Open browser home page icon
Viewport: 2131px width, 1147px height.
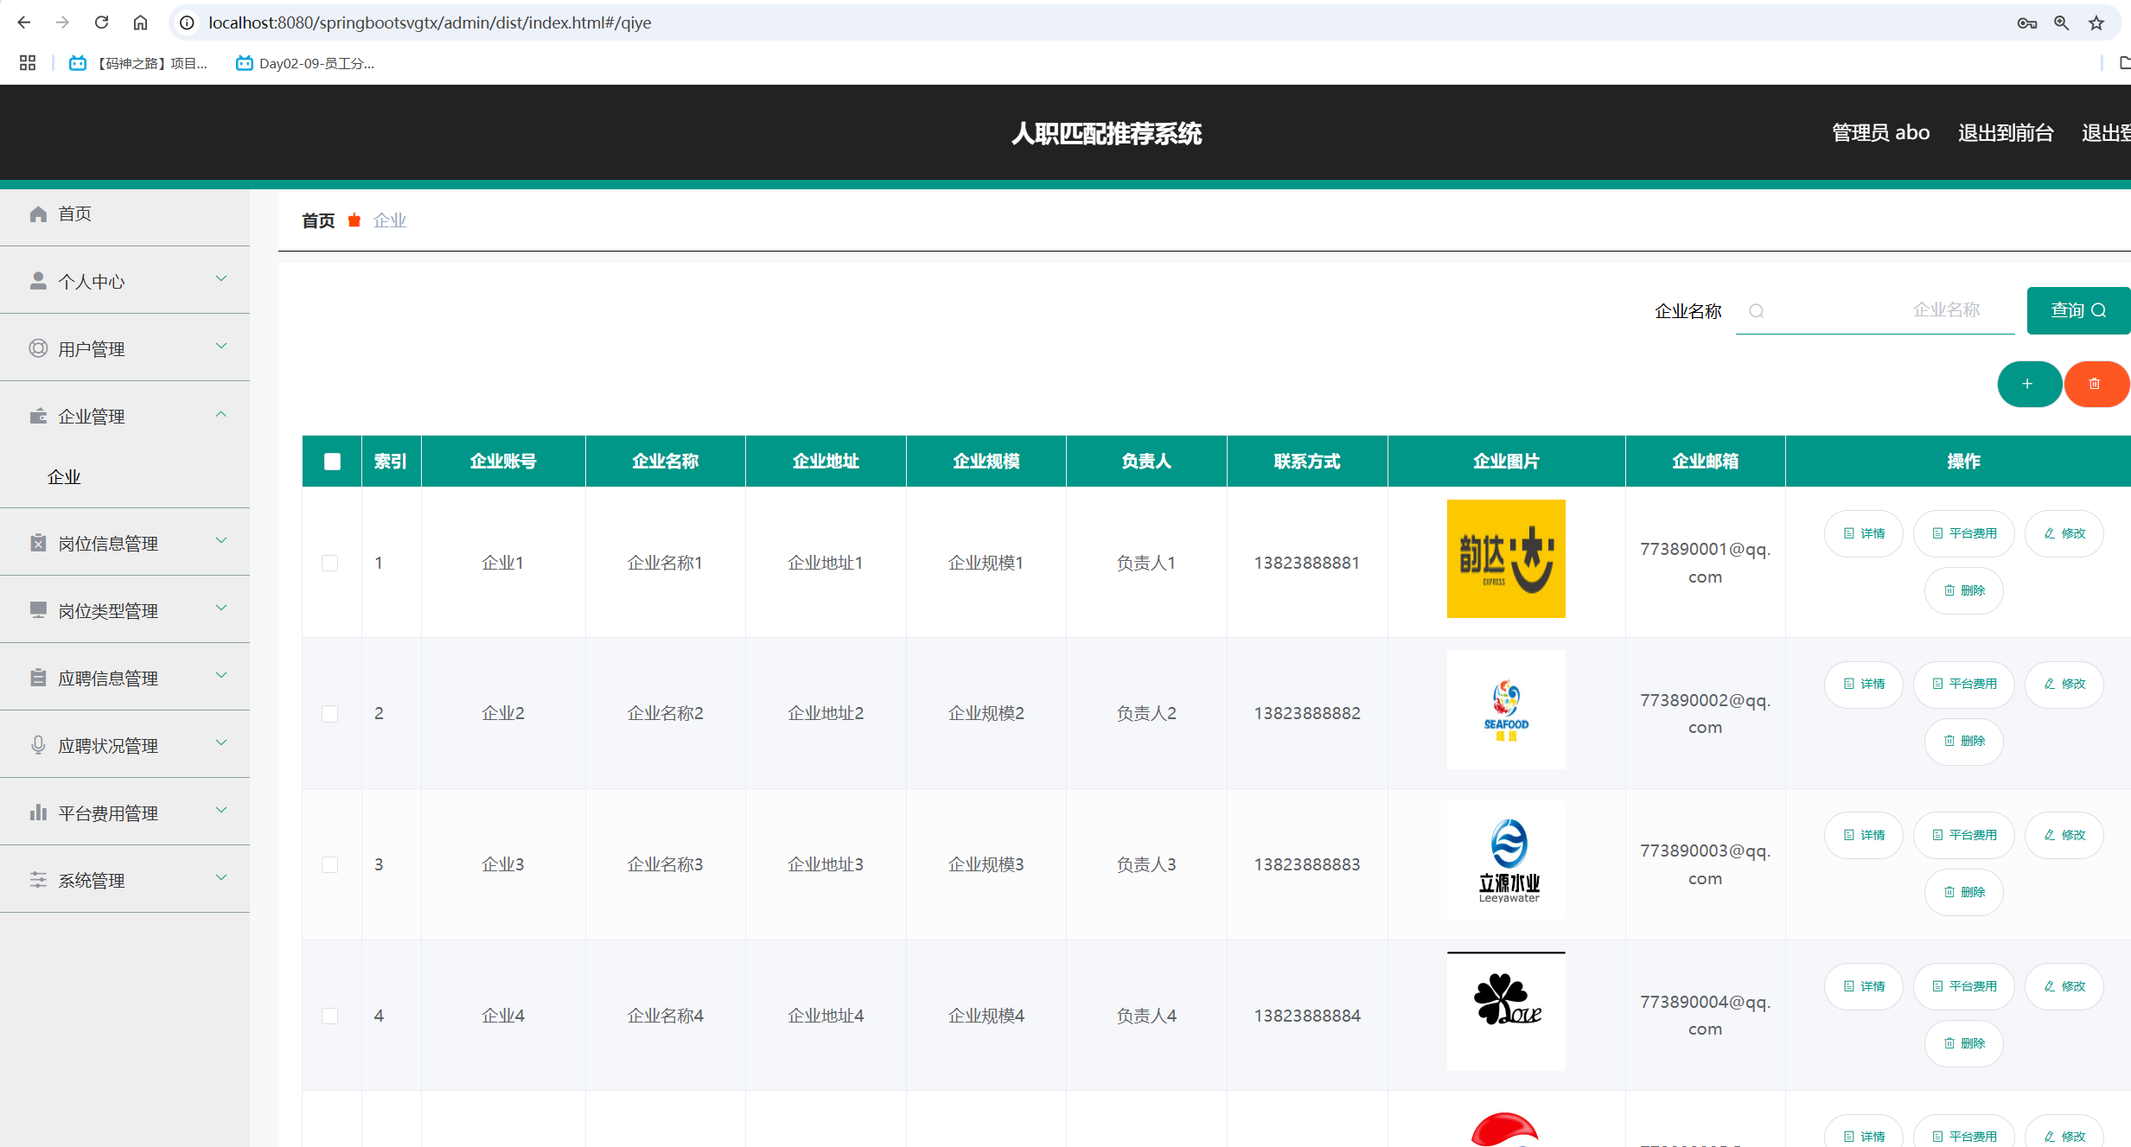(140, 22)
